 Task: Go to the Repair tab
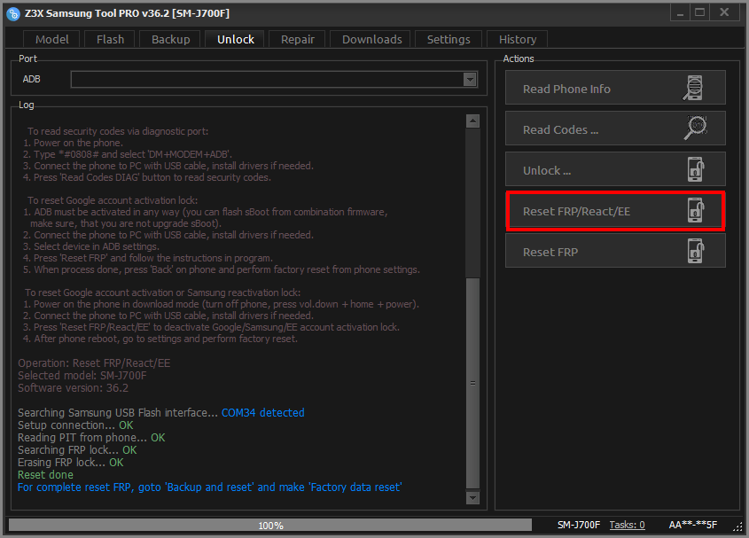click(x=298, y=39)
